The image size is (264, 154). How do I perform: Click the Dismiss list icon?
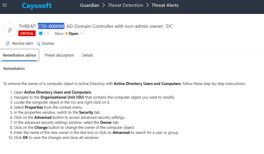pos(38,44)
